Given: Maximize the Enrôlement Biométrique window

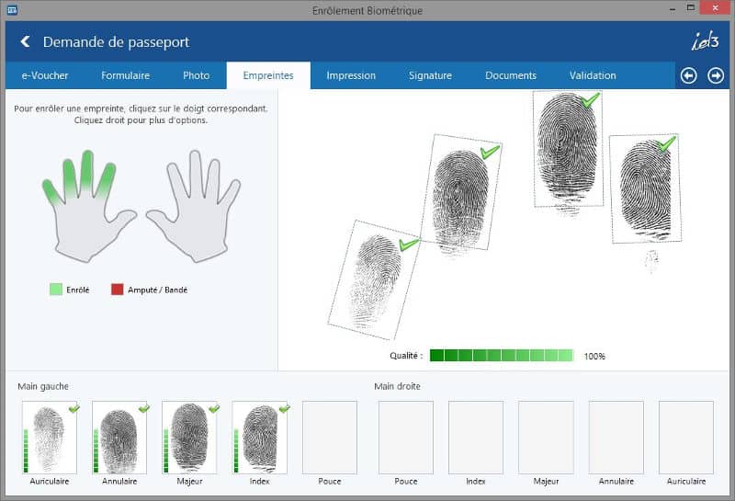Looking at the screenshot, I should coord(691,8).
